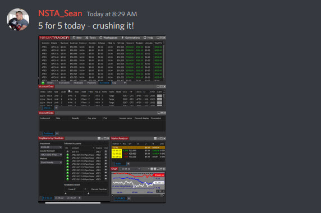Add a new tab beside Log
This screenshot has width=321, height=213.
125,83
